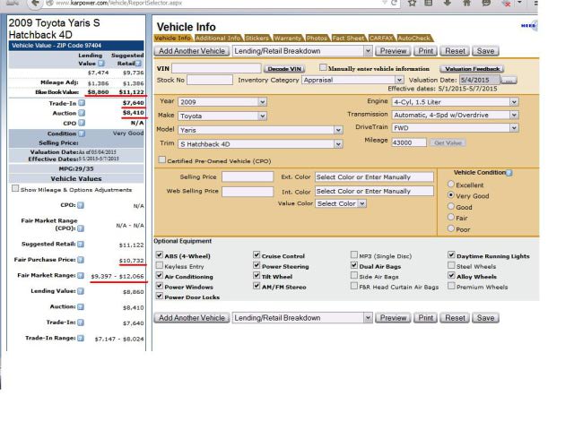Click the Valuation Feedback button

pyautogui.click(x=473, y=69)
